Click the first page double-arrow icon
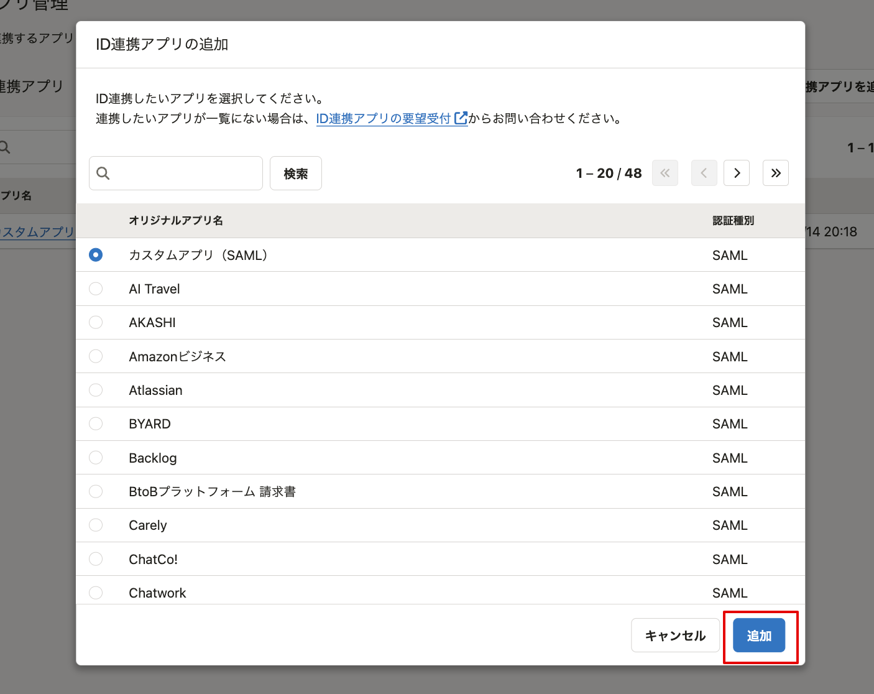The image size is (874, 694). (665, 173)
